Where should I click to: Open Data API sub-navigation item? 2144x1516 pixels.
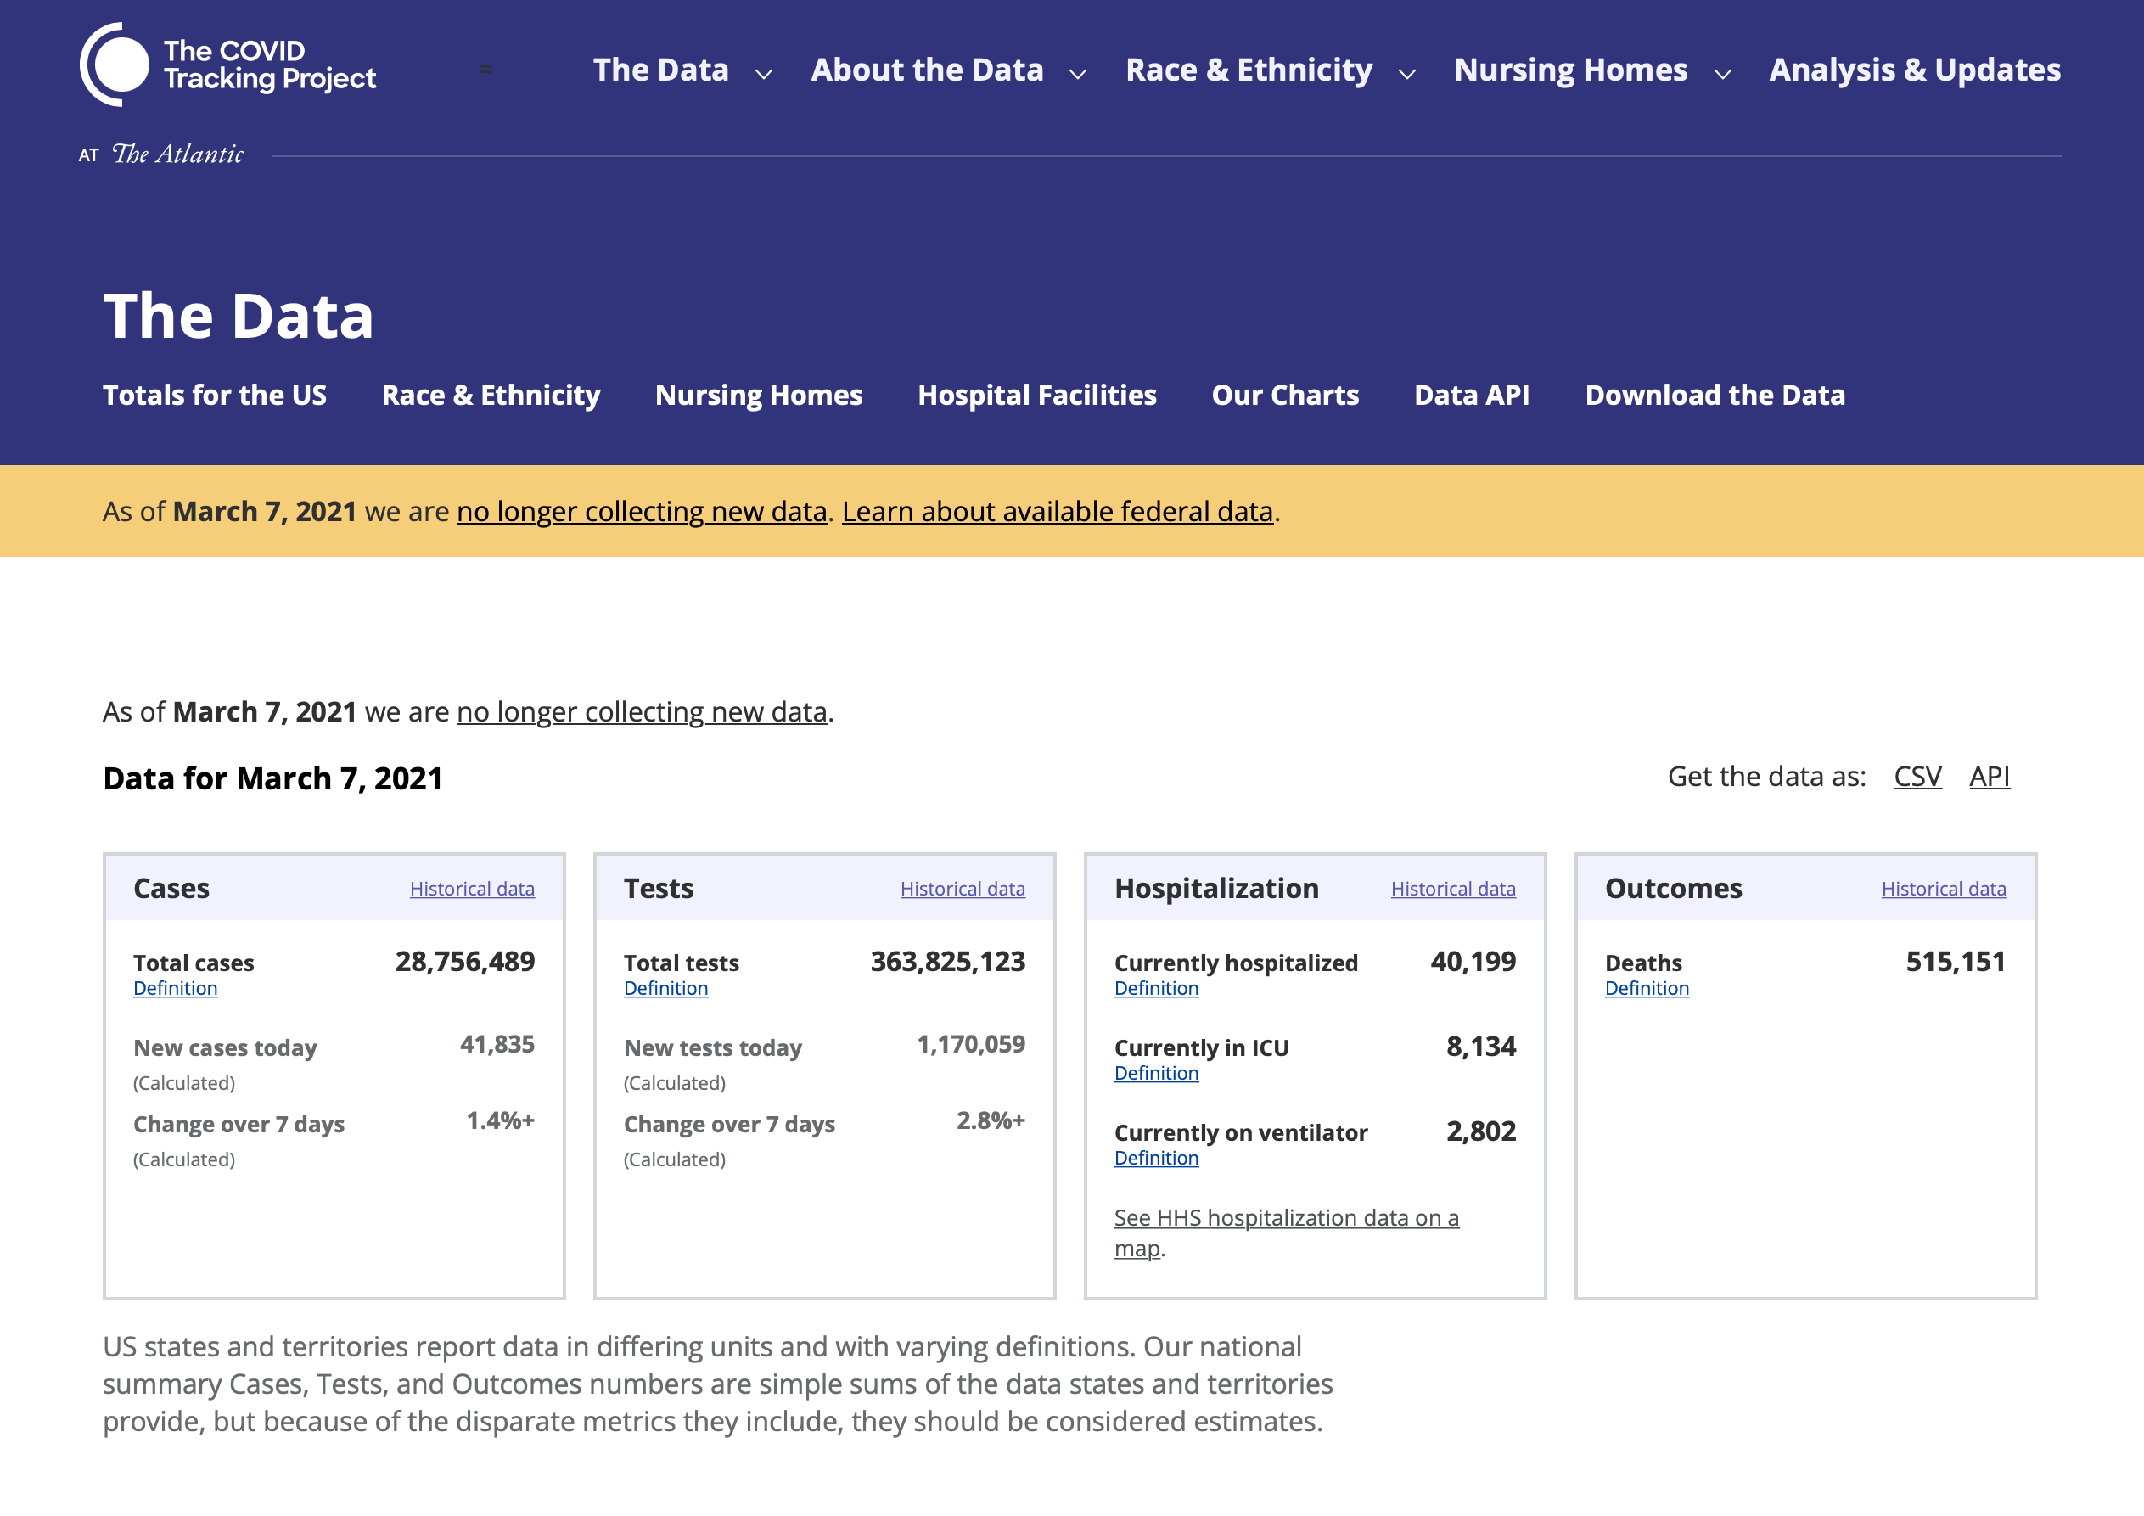1471,395
